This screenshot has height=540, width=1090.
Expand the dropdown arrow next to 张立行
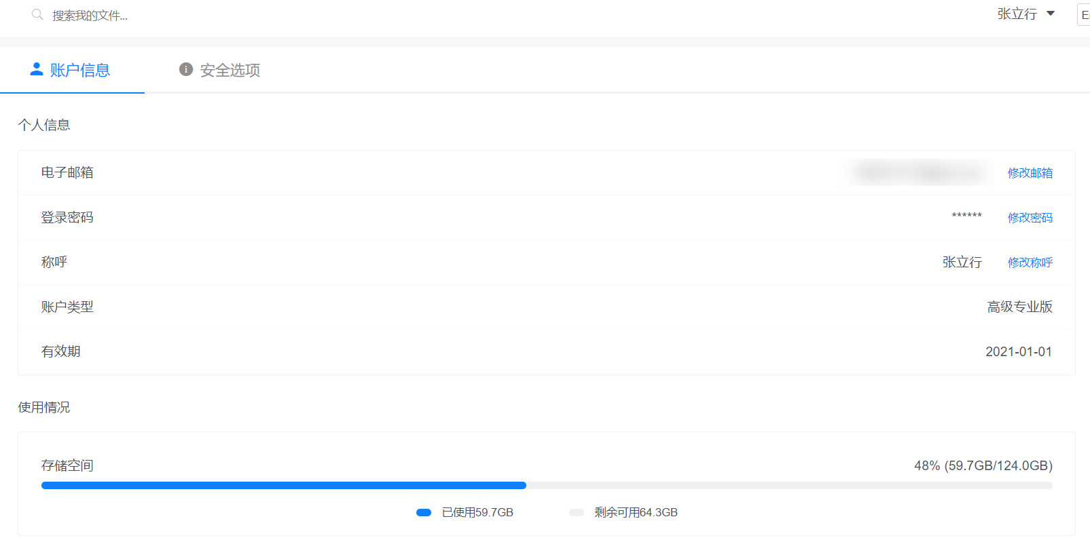point(1051,14)
